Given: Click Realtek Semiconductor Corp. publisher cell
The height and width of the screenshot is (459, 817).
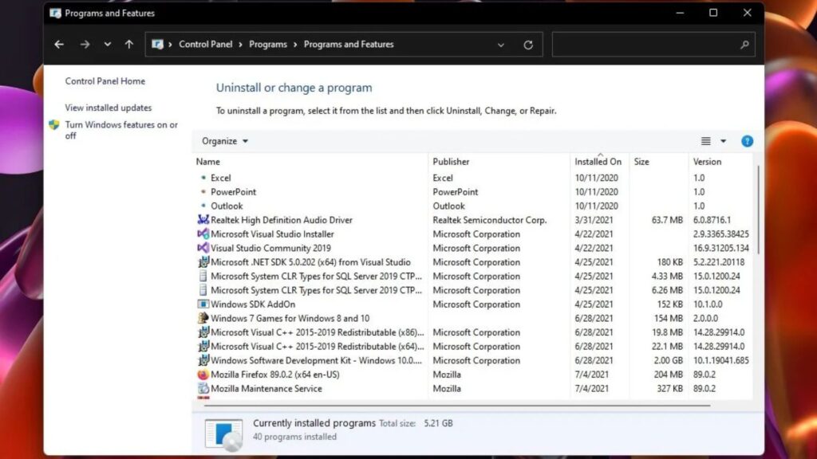Looking at the screenshot, I should [x=489, y=220].
